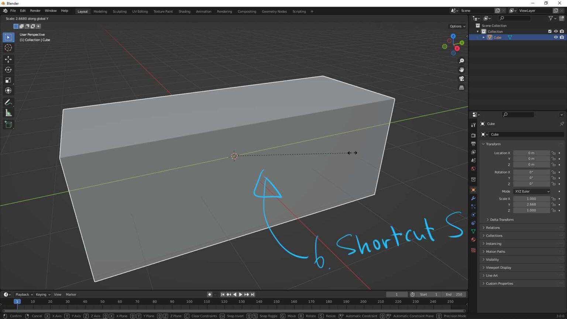Click the viewport pan hand icon
567x319 pixels.
point(461,70)
